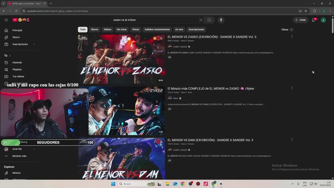Open title EL MENOR VS ZASKO (EXHIBICIÓN)

(x=212, y=37)
